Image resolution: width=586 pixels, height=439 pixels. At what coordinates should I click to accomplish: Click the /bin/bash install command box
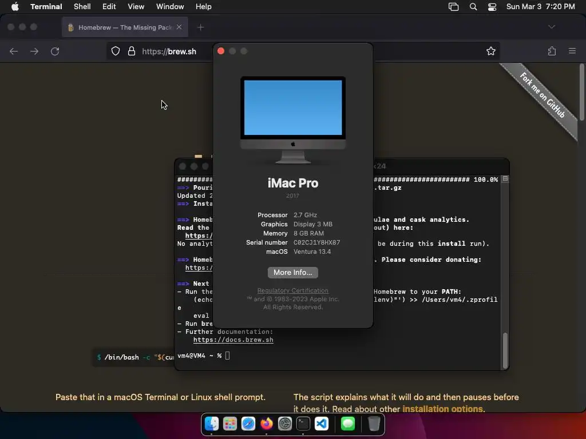pos(134,357)
